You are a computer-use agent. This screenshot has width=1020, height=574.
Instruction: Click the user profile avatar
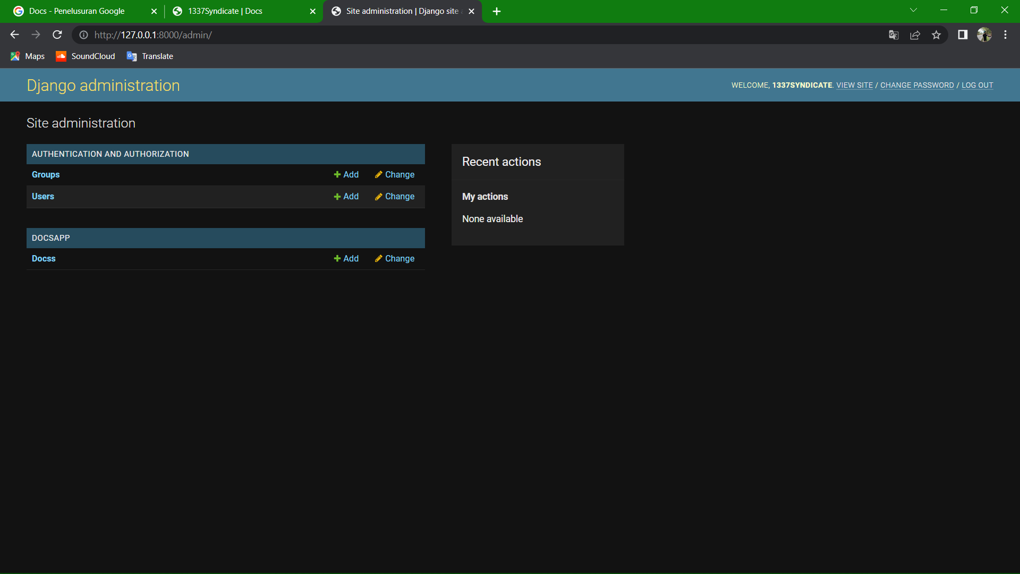point(984,35)
